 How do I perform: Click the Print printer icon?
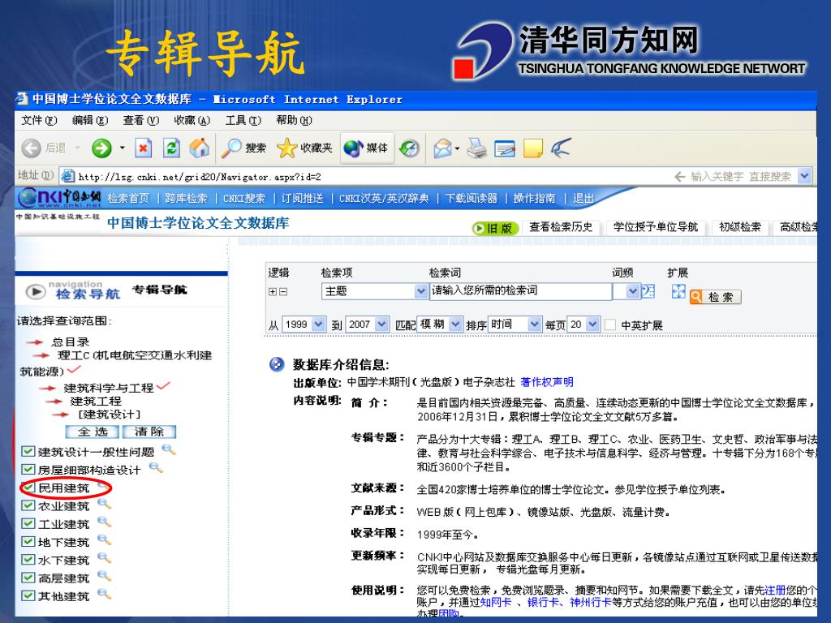pyautogui.click(x=477, y=148)
